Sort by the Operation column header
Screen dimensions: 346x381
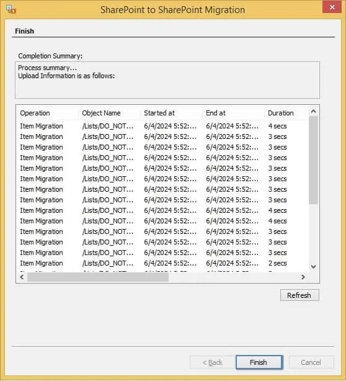[48, 113]
